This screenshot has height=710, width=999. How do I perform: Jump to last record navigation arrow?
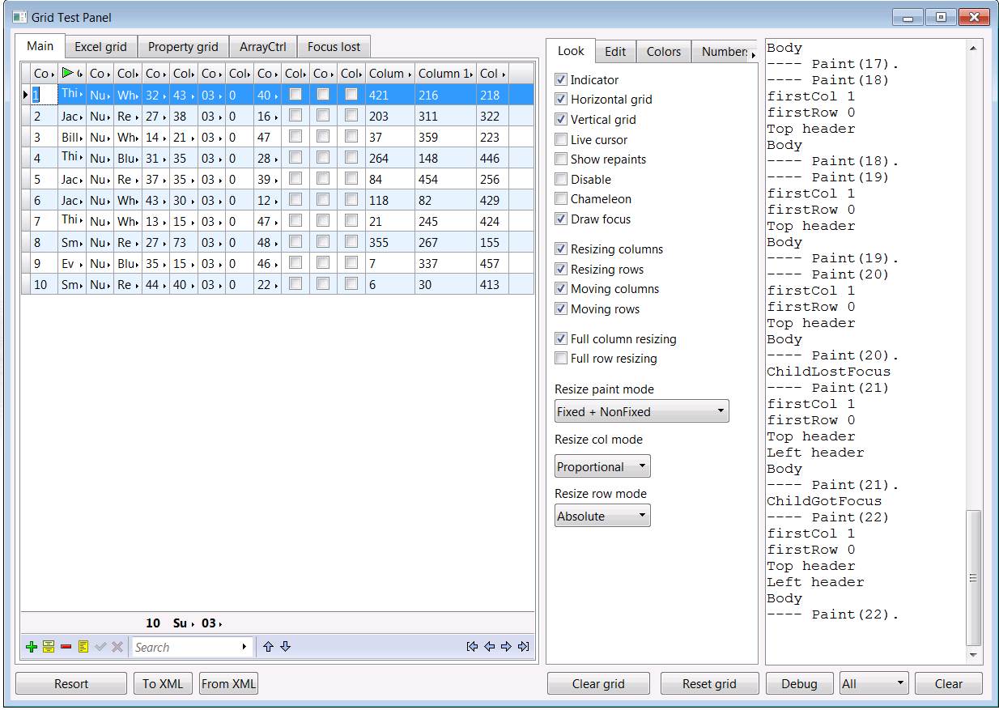pyautogui.click(x=523, y=647)
